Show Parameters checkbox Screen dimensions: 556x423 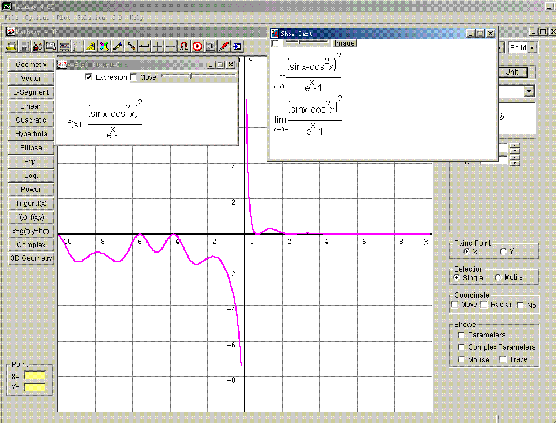(x=461, y=335)
